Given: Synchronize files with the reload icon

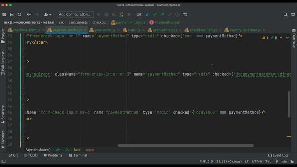Looking at the screenshot, I should click(x=19, y=14).
